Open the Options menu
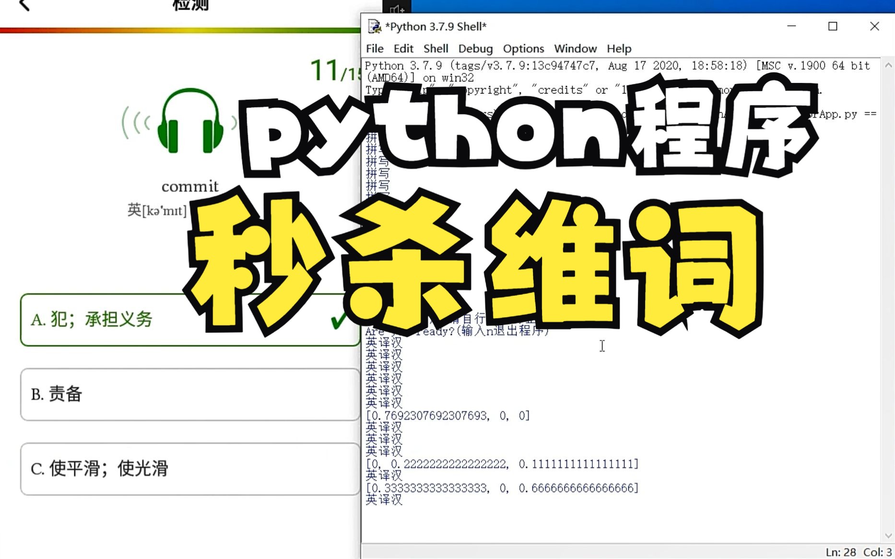The image size is (895, 559). coord(523,48)
